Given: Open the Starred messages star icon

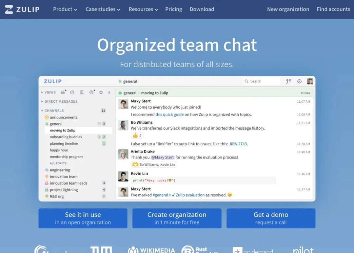Looking at the screenshot, I should 101,92.
